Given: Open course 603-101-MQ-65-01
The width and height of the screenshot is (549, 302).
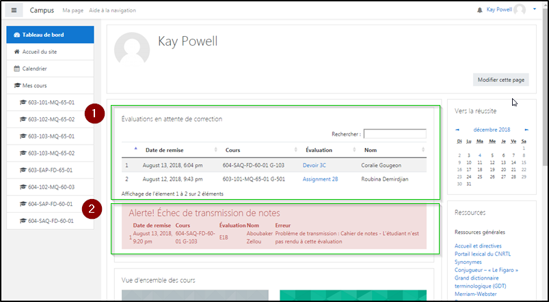Looking at the screenshot, I should pyautogui.click(x=51, y=102).
